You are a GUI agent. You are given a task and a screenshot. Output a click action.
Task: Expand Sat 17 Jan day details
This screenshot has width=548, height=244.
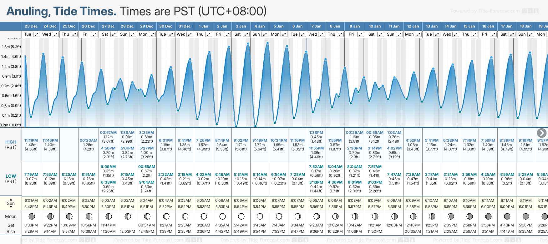click(512, 34)
